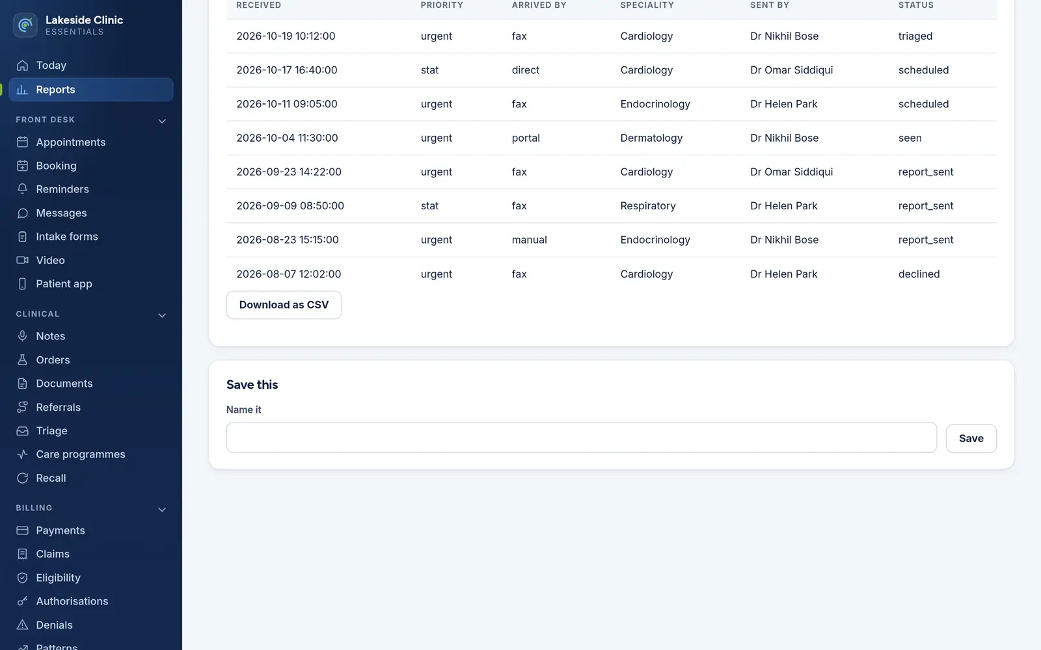Click the Save button

pyautogui.click(x=971, y=439)
